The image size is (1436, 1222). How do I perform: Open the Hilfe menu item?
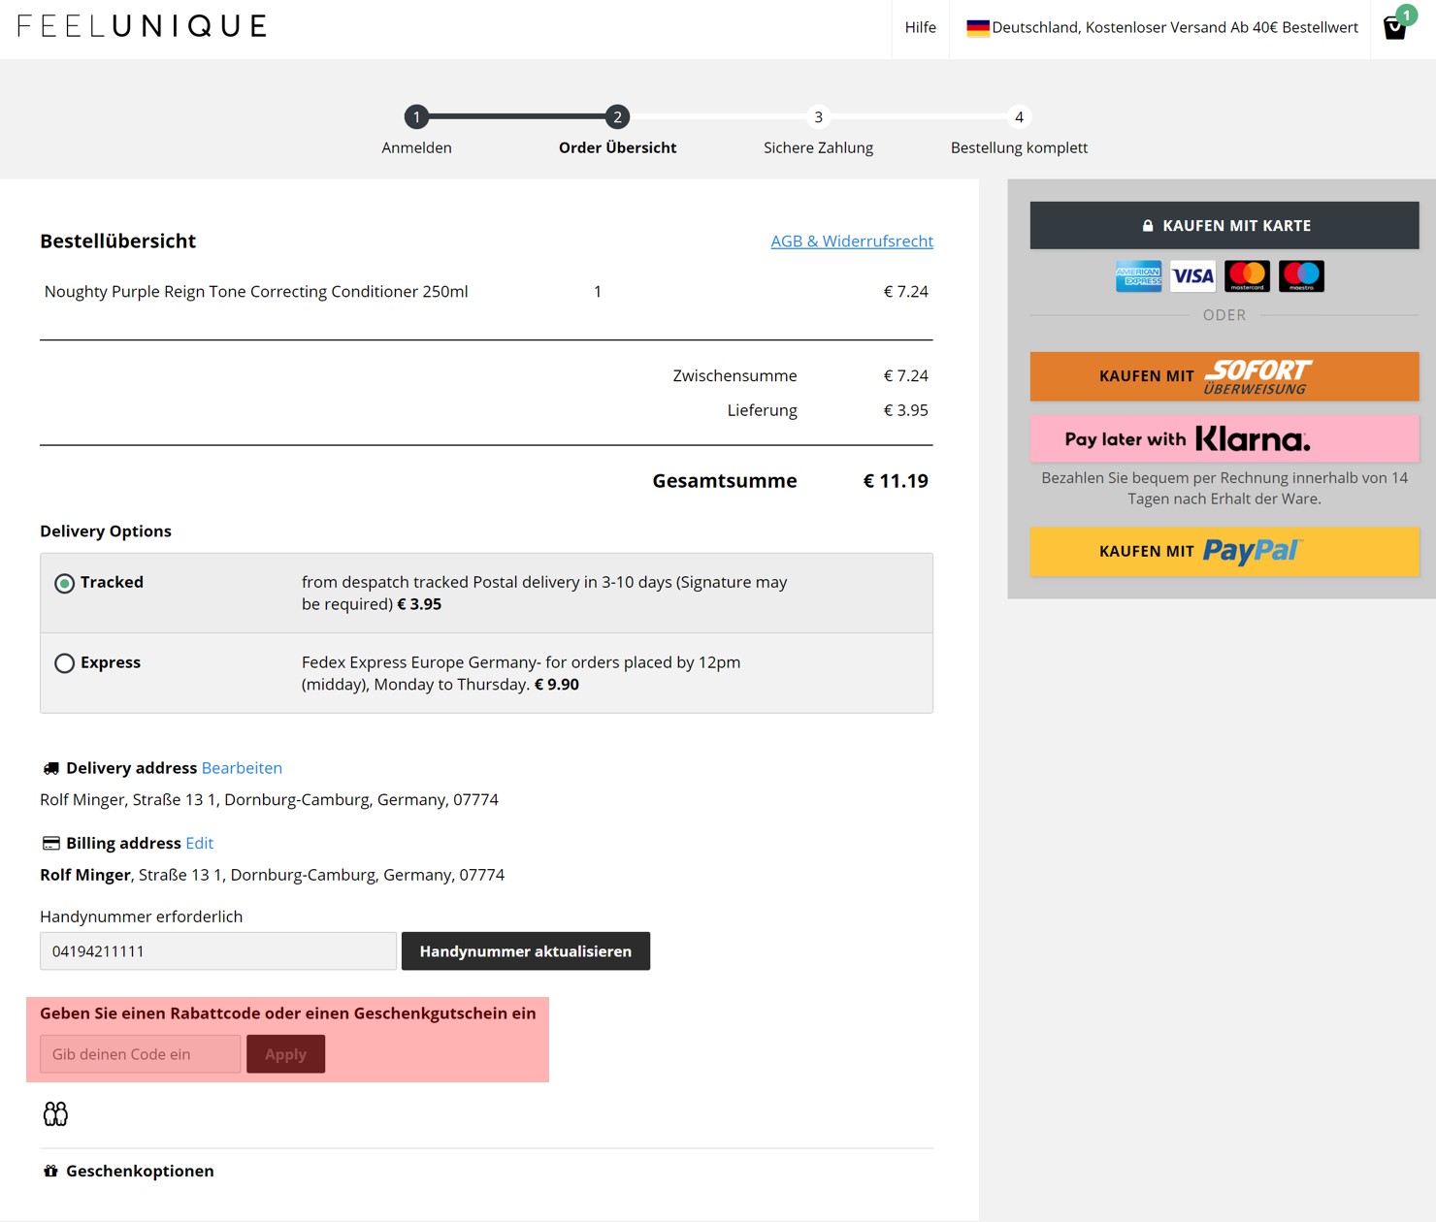921,27
